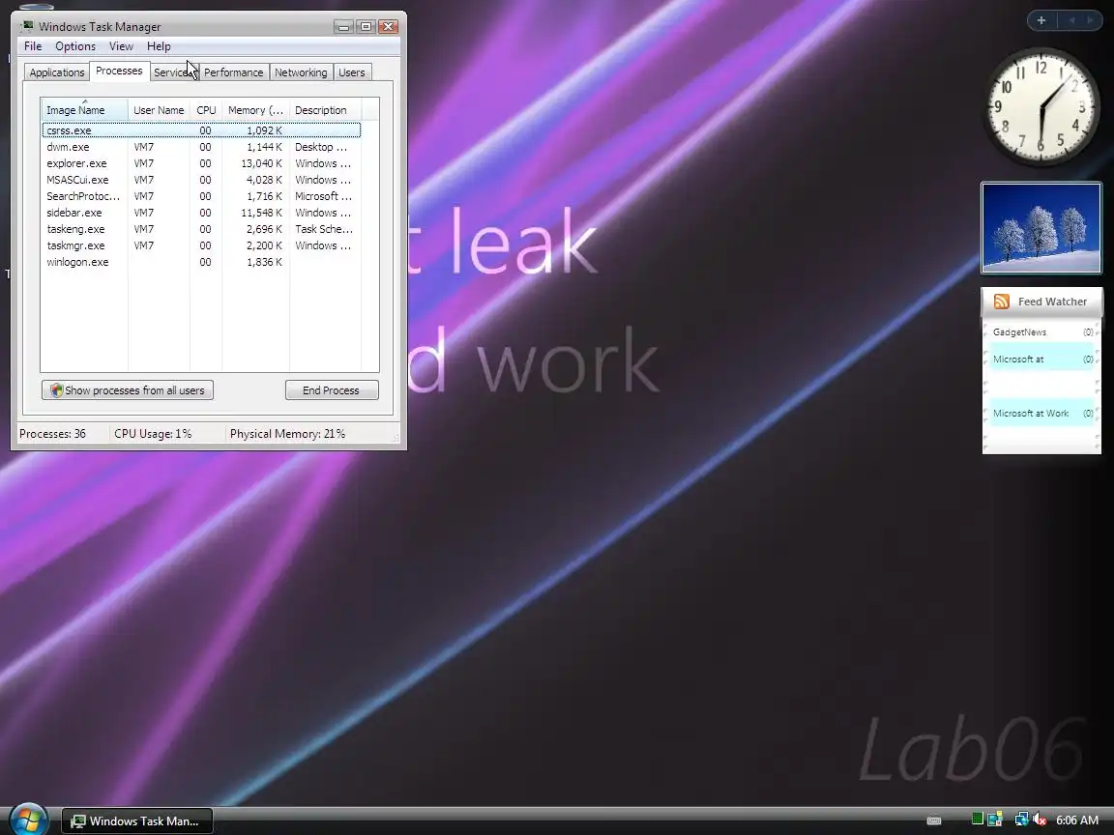
Task: Select the SearchProtoc... process row
Action: 202,196
